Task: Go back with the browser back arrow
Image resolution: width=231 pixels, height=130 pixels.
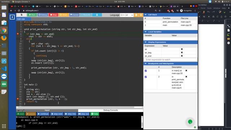Action: [x=11, y=10]
